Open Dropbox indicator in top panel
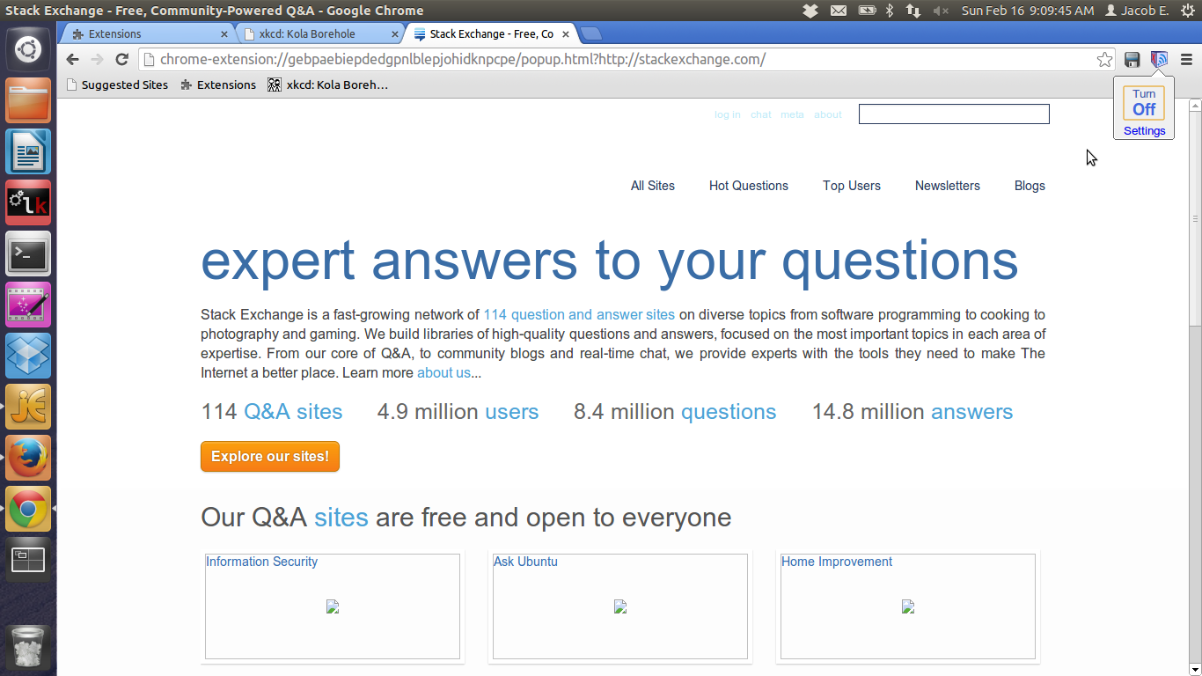 pos(810,11)
